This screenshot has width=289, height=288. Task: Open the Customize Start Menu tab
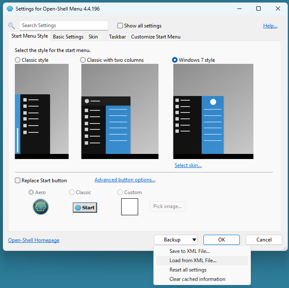[x=156, y=37]
